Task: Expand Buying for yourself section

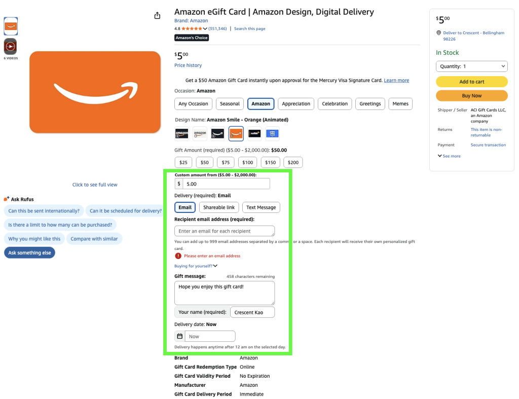Action: tap(196, 266)
